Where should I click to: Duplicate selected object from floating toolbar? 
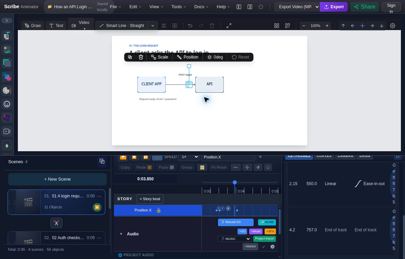click(130, 57)
